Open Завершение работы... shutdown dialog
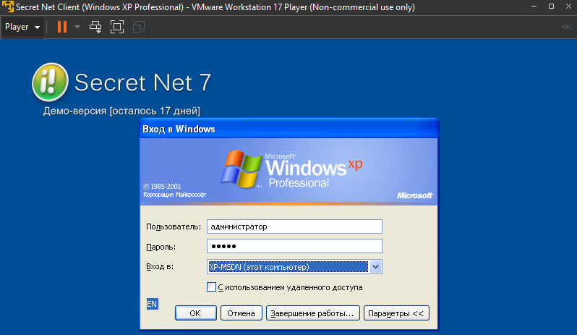 (x=313, y=313)
